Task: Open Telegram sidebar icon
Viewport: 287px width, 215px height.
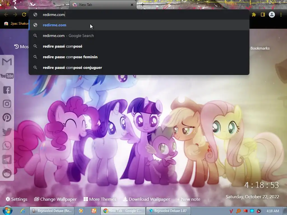Action: [x=7, y=160]
